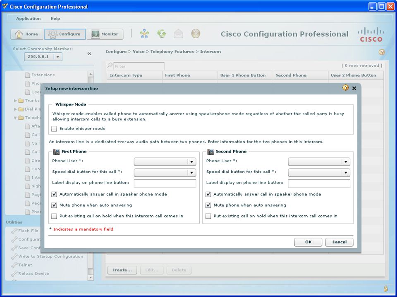The image size is (397, 297).
Task: Collapse the left navigation panel
Action: point(89,54)
